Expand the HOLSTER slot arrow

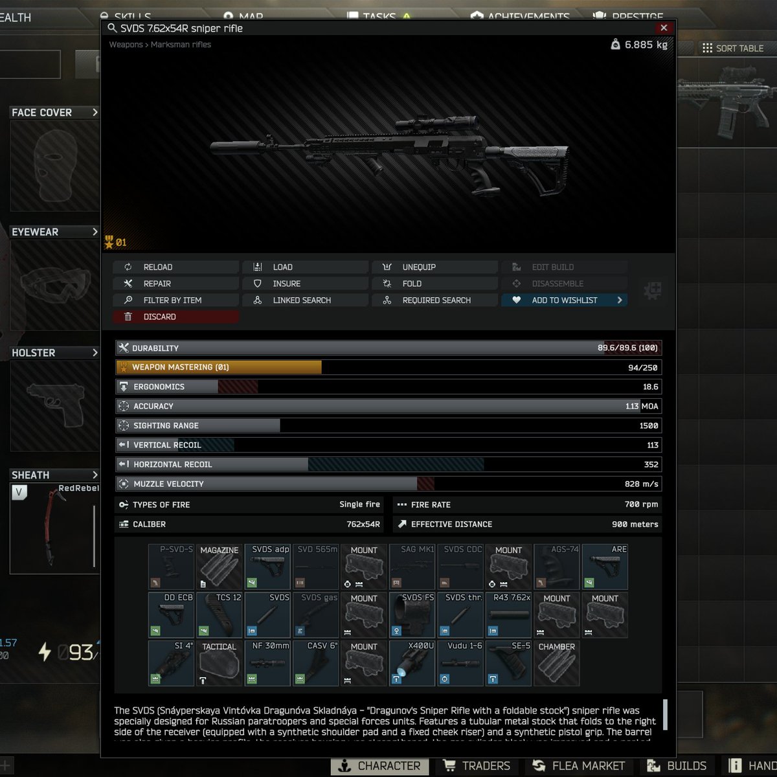coord(95,353)
